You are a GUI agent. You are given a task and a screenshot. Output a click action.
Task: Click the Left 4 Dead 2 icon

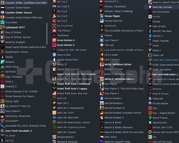(x=102, y=60)
